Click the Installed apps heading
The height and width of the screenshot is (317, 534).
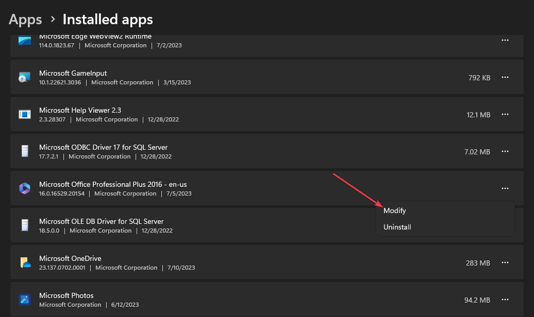click(x=108, y=20)
